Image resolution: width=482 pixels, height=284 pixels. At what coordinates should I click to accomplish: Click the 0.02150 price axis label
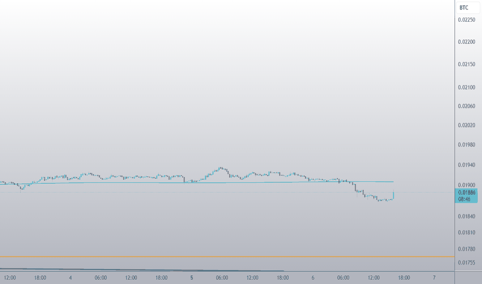coord(466,64)
